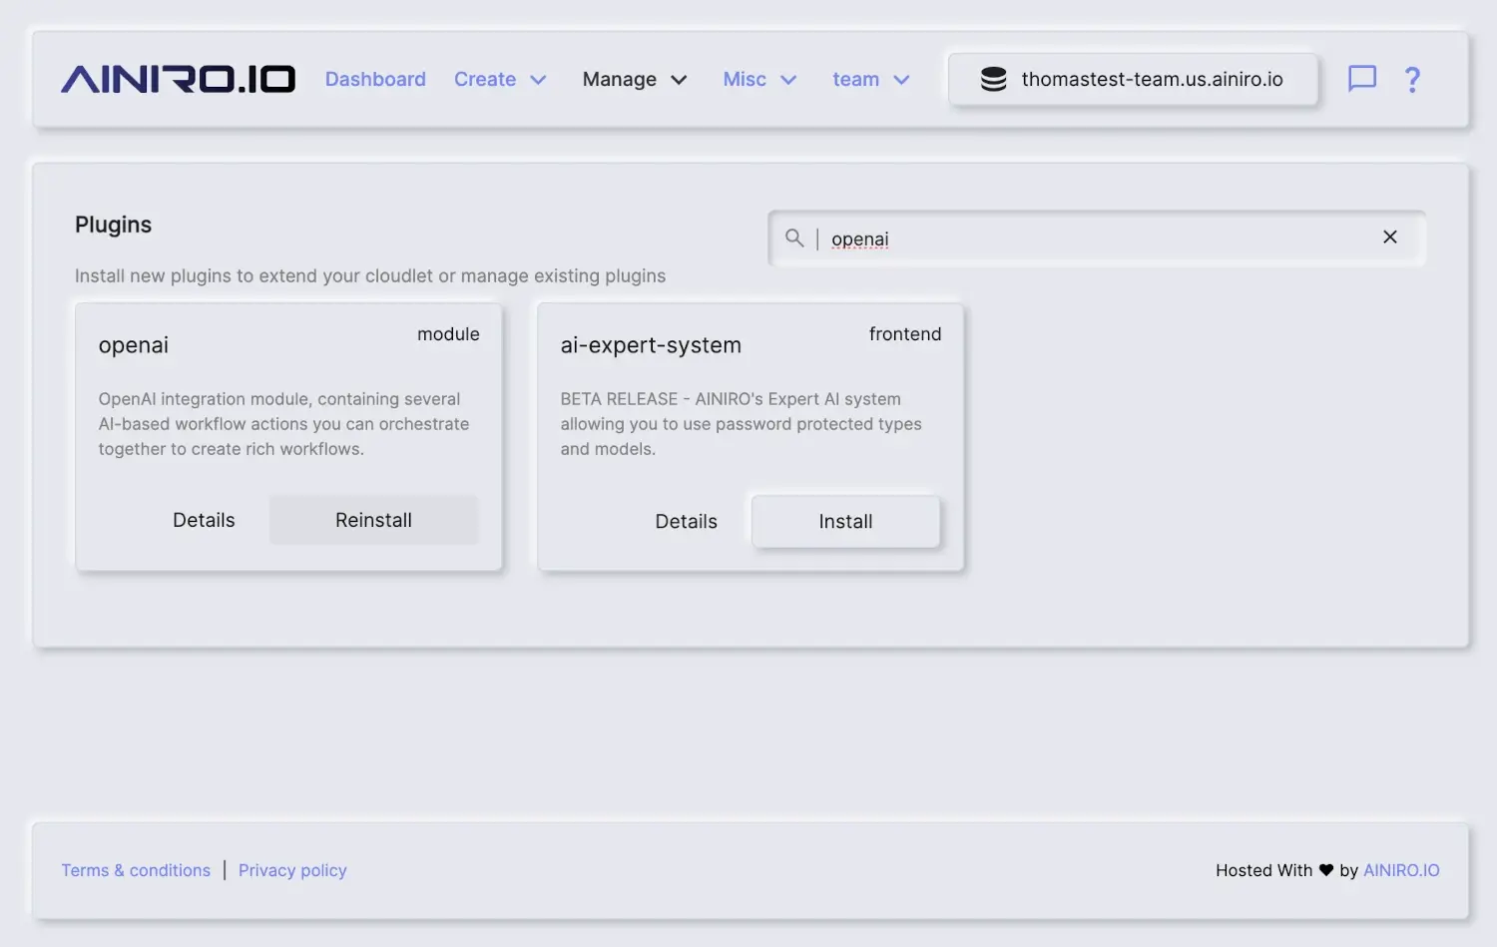Expand the Manage chevron arrow
The image size is (1497, 947).
pos(679,80)
